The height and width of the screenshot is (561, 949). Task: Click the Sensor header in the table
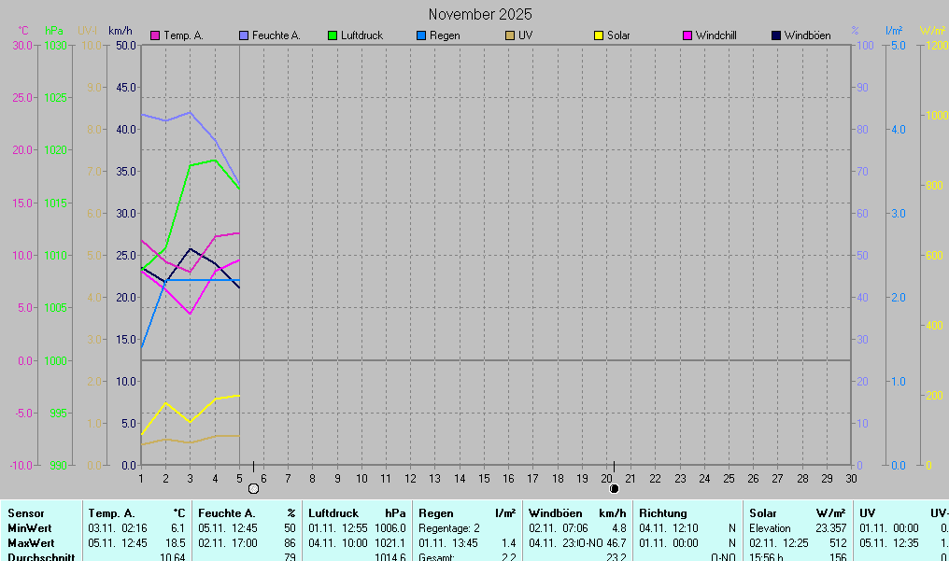pyautogui.click(x=25, y=513)
